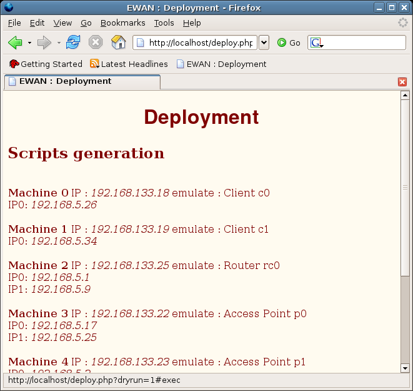Click the Machine 2 label
The height and width of the screenshot is (391, 413).
(38, 265)
